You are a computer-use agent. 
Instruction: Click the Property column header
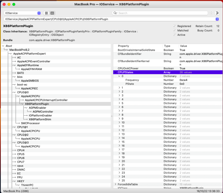(x=123, y=46)
